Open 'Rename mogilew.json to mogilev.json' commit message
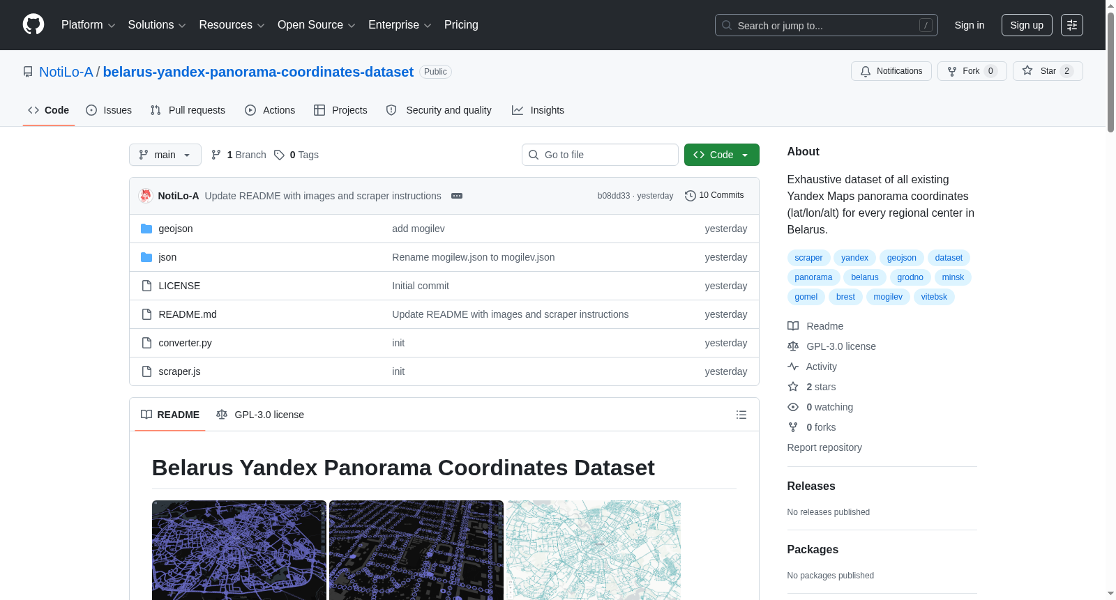The width and height of the screenshot is (1116, 600). [x=474, y=257]
